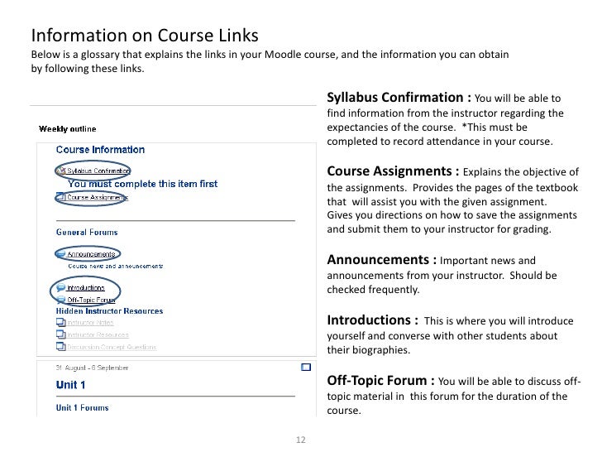Go to the Announcements forum link
602x452 pixels.
[91, 254]
